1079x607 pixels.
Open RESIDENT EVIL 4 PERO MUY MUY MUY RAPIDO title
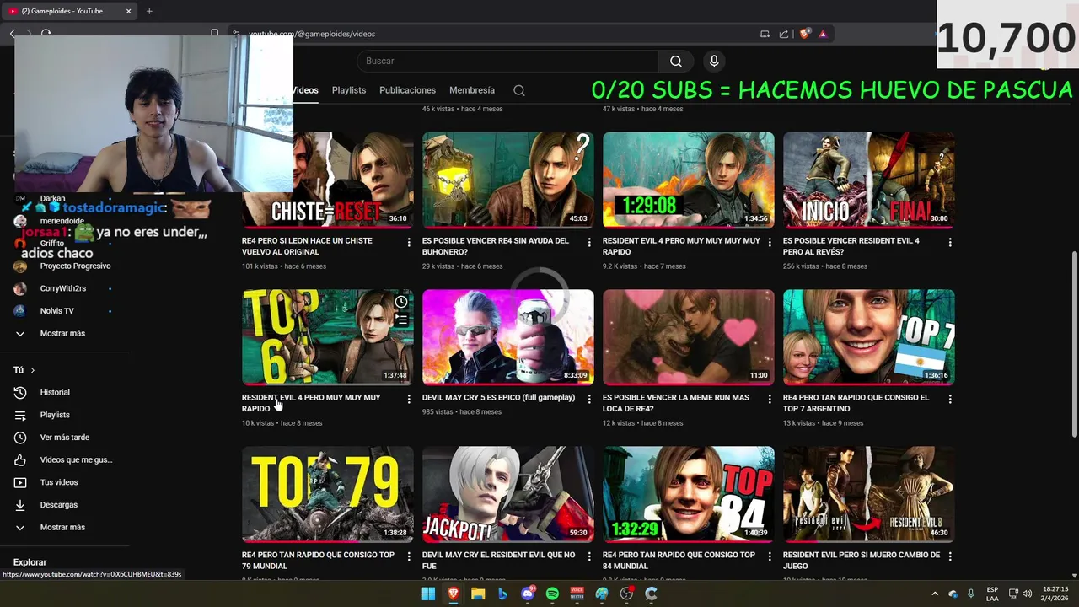[311, 403]
